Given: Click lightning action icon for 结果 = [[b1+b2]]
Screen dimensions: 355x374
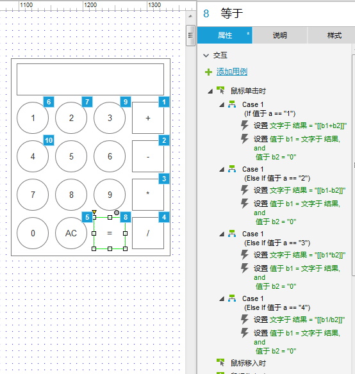Looking at the screenshot, I should click(245, 126).
